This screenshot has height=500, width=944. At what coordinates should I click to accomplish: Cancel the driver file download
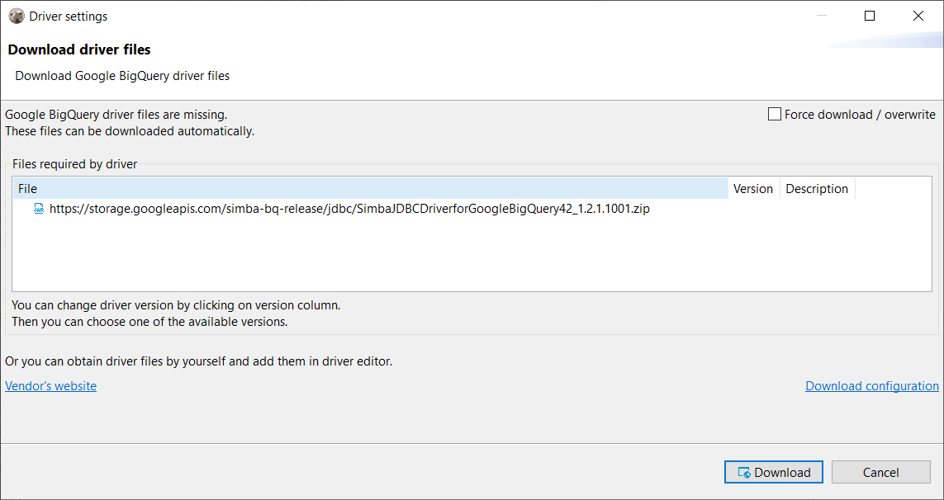[880, 472]
